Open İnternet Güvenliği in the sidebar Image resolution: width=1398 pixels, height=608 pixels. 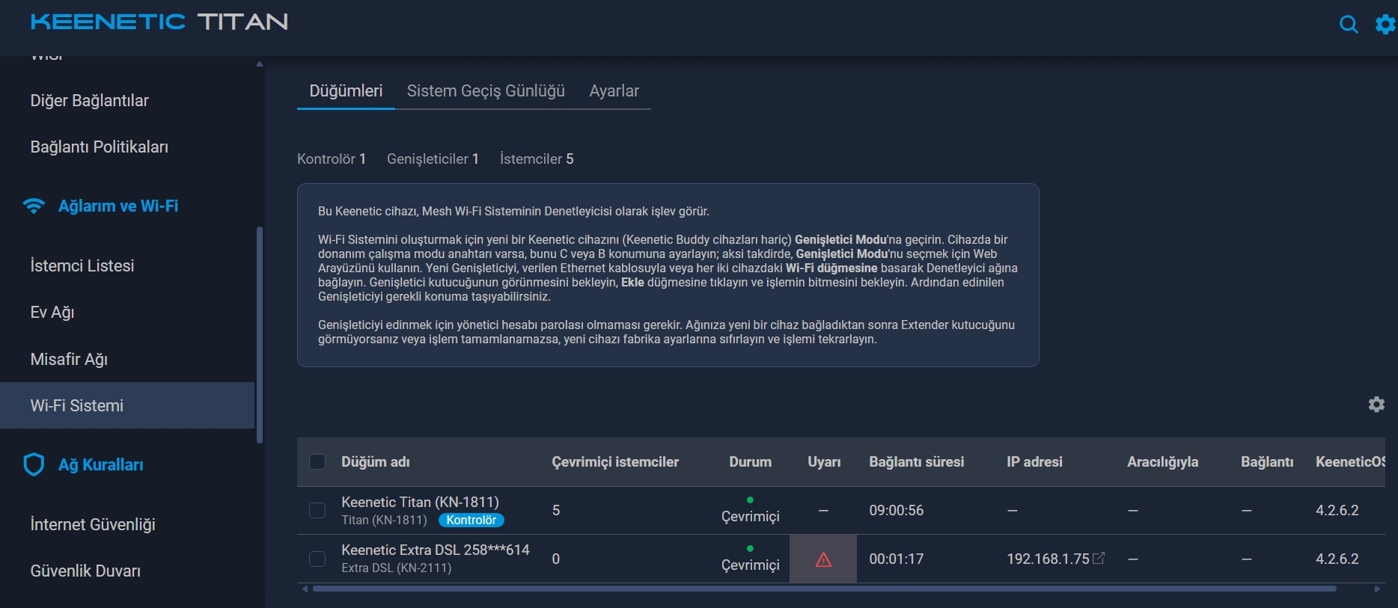(x=93, y=524)
